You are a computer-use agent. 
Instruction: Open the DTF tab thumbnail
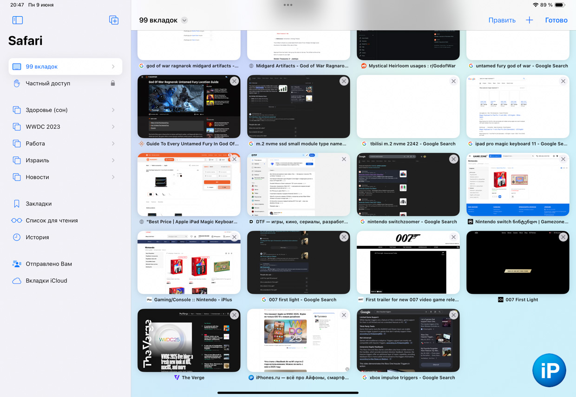point(298,185)
